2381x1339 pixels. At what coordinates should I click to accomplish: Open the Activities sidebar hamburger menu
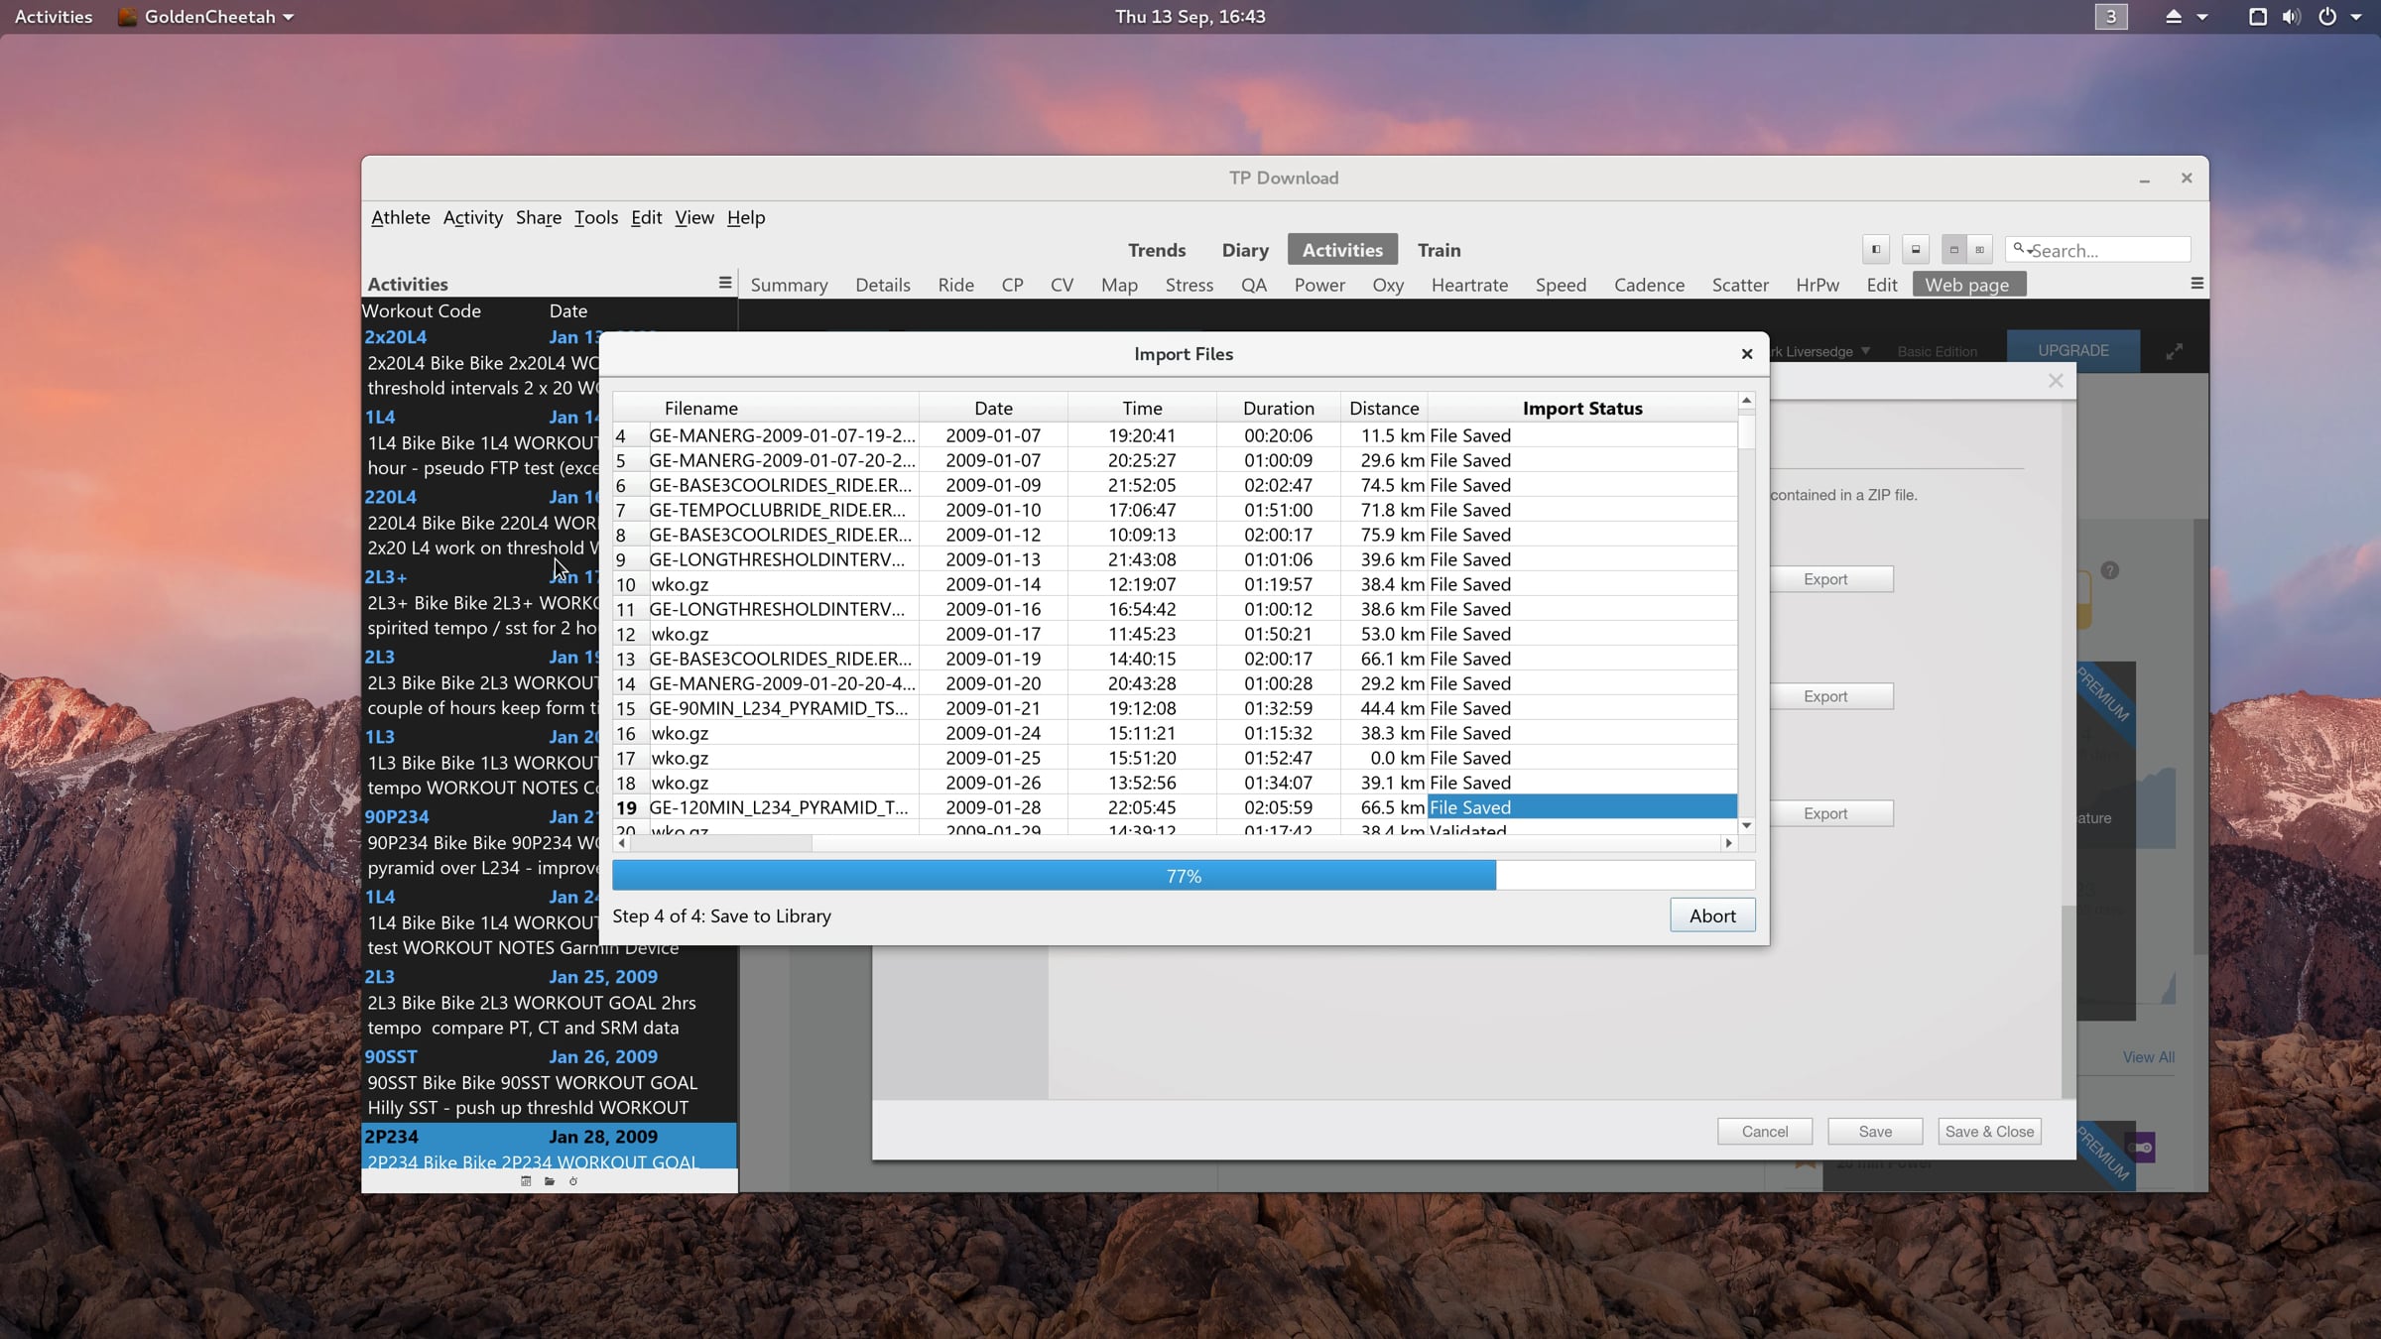click(725, 284)
